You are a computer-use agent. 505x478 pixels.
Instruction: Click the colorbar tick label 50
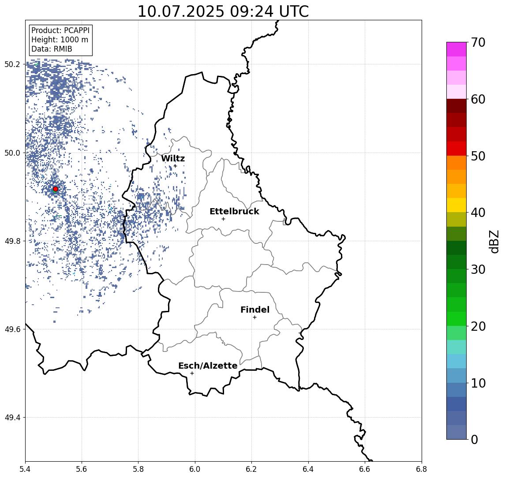478,156
